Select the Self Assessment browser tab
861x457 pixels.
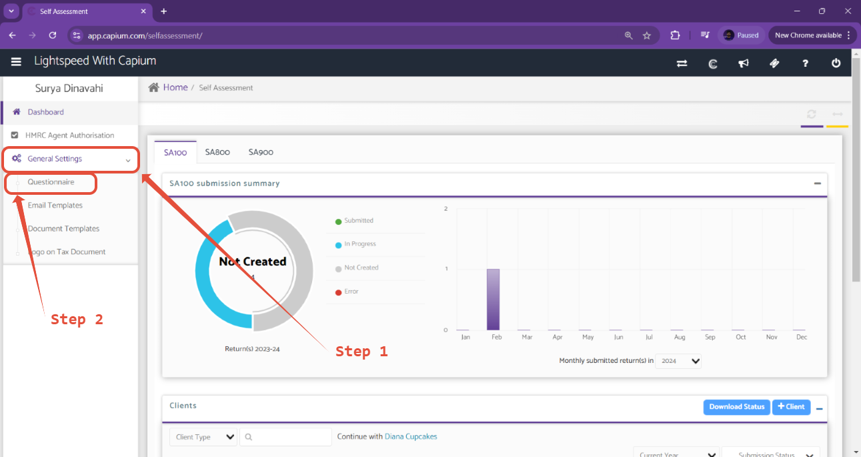(x=87, y=11)
